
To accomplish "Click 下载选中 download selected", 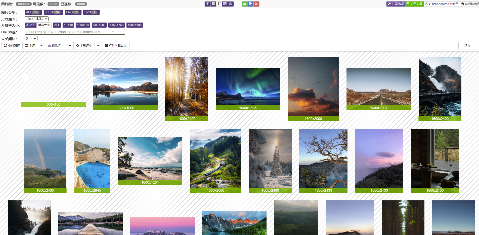I will (x=84, y=46).
